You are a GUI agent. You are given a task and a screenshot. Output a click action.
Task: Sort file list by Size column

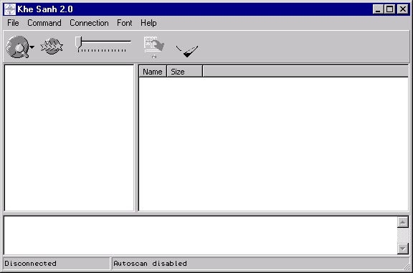(x=185, y=72)
